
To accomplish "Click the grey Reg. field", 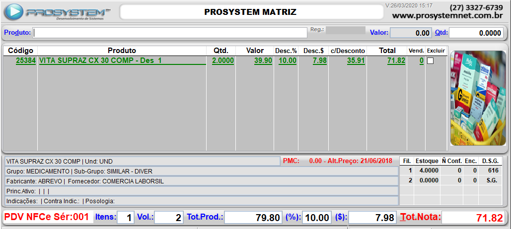I will (346, 30).
